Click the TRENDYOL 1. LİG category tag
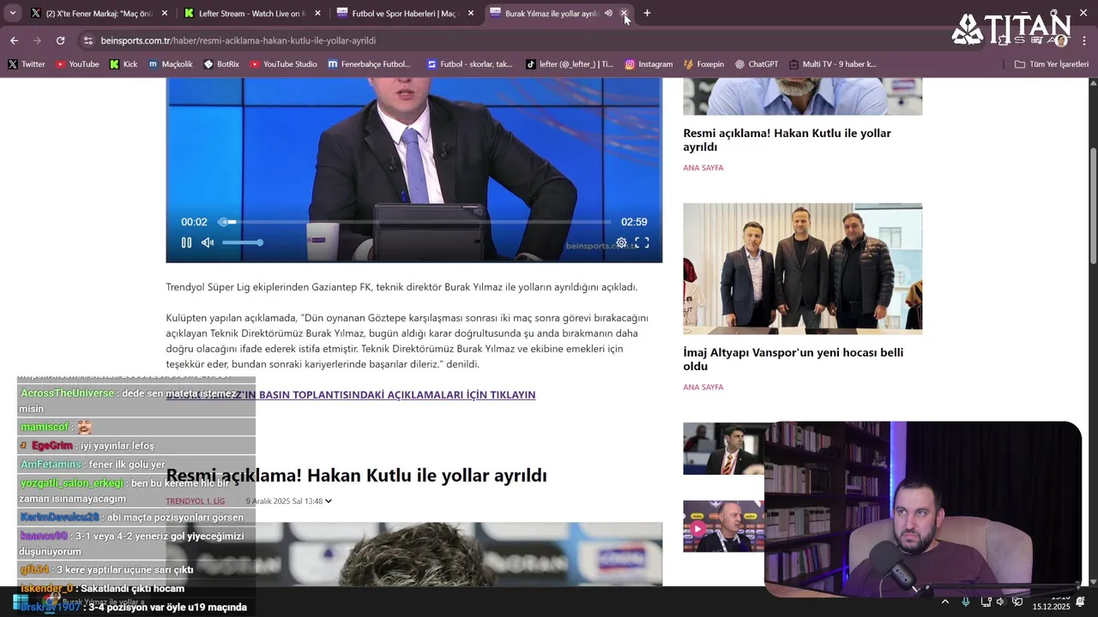Screen dimensions: 1098x617 click(x=195, y=501)
